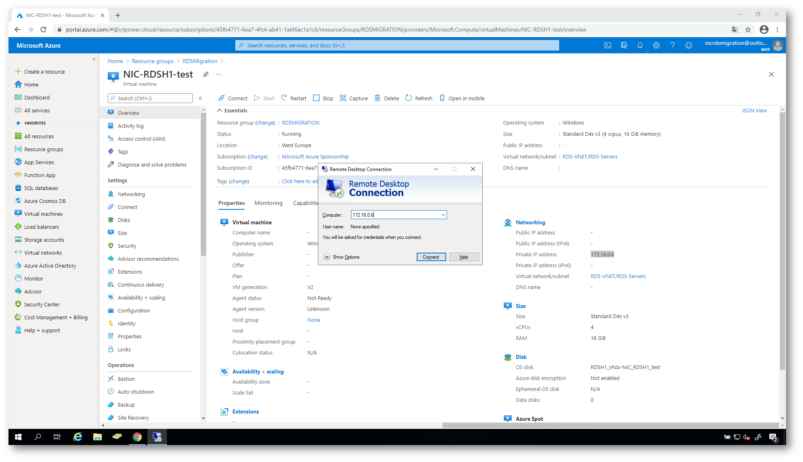This screenshot has width=803, height=462.
Task: Click Create a resource in sidebar
Action: [x=44, y=72]
